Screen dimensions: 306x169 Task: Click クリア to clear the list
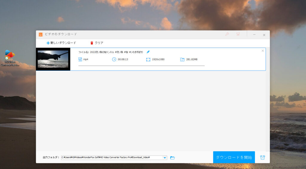point(97,43)
